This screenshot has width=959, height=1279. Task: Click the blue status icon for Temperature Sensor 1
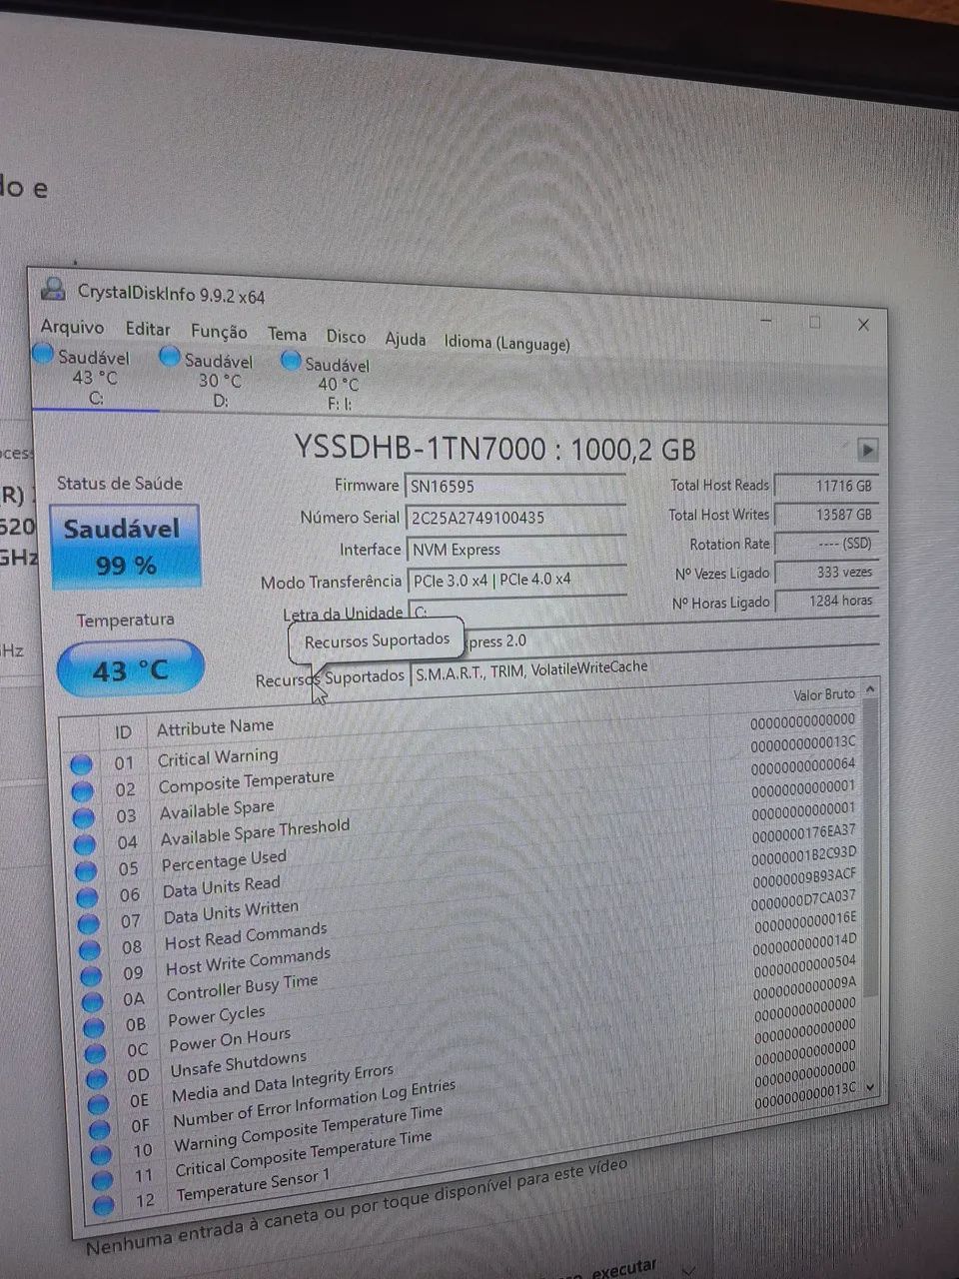point(103,1206)
